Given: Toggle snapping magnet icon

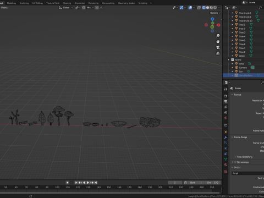Looking at the screenshot, I should (x=84, y=8).
